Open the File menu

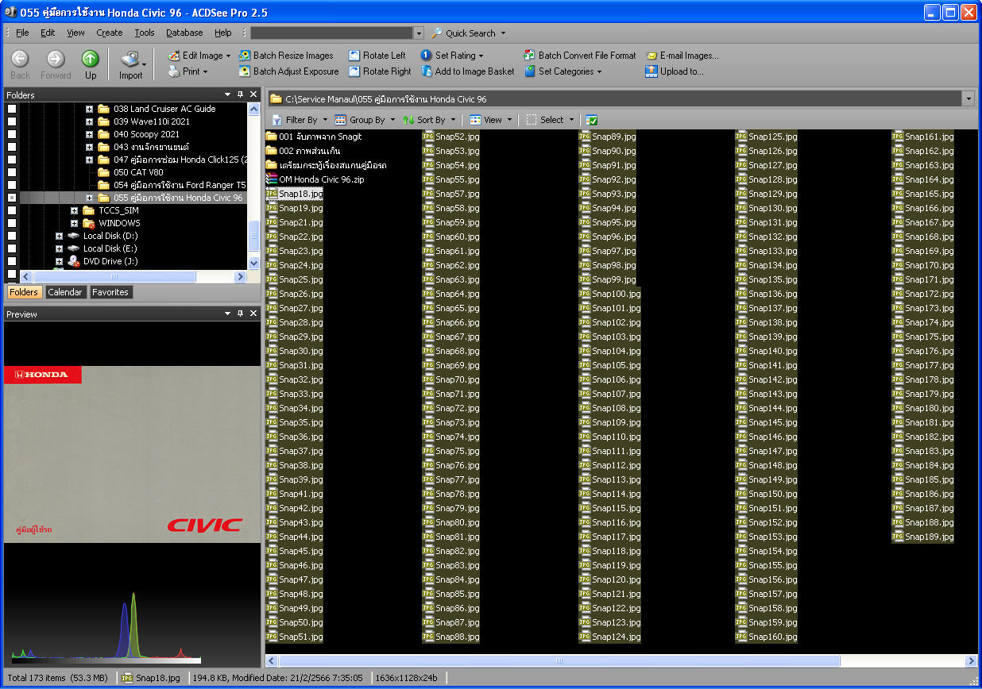22,33
